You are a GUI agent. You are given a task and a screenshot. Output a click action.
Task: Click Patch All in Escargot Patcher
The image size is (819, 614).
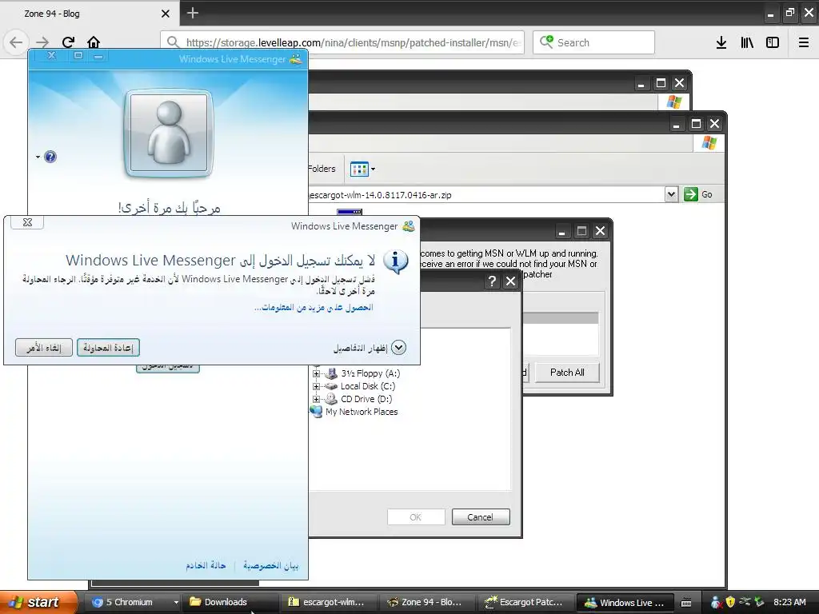click(x=567, y=373)
